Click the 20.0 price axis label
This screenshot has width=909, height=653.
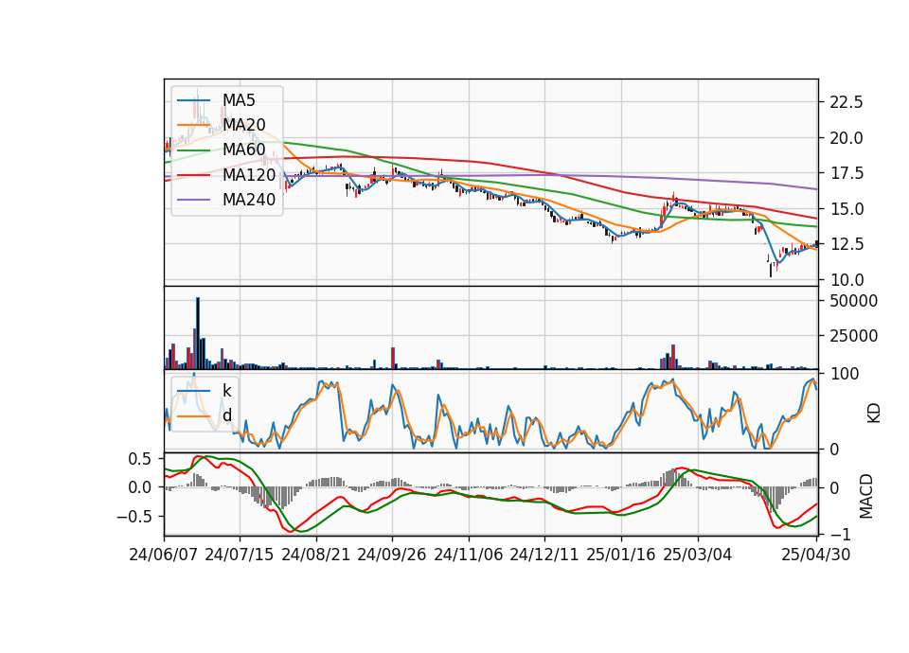coord(847,138)
